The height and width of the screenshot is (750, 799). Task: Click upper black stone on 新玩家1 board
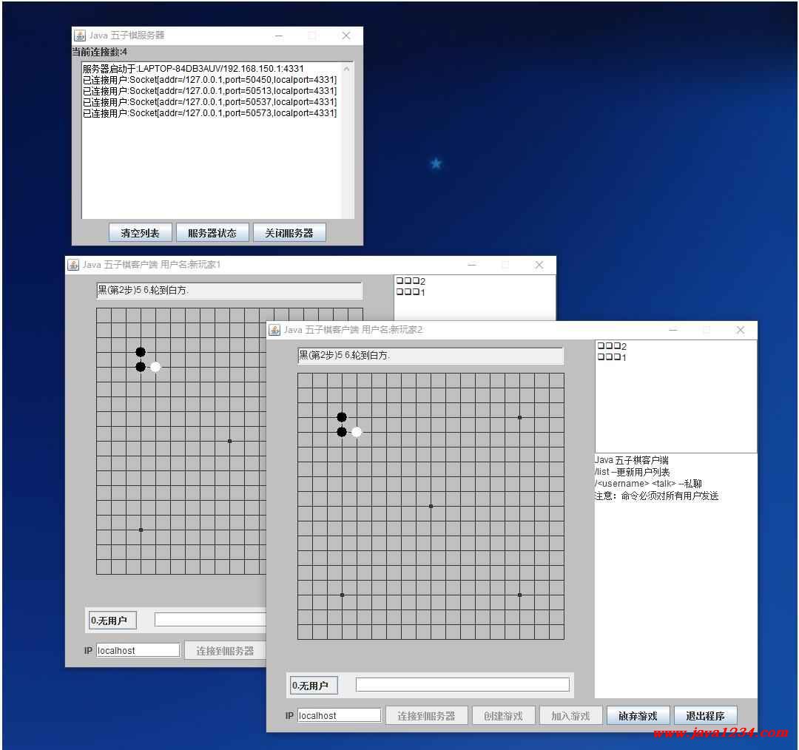coord(141,352)
